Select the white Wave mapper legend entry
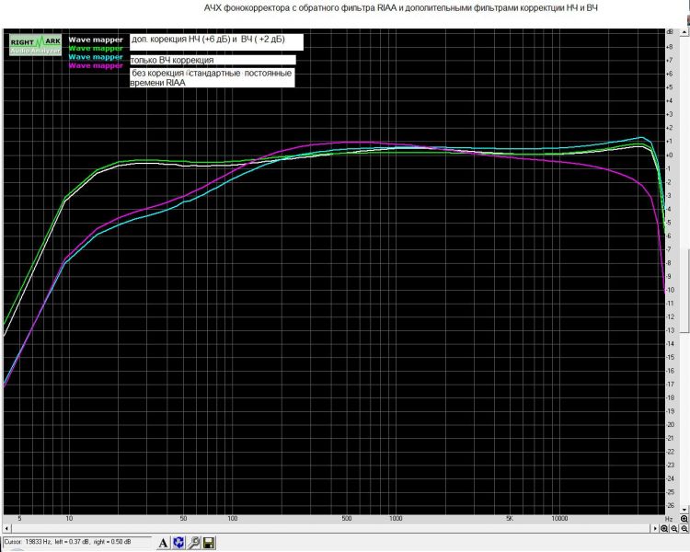 pos(96,40)
